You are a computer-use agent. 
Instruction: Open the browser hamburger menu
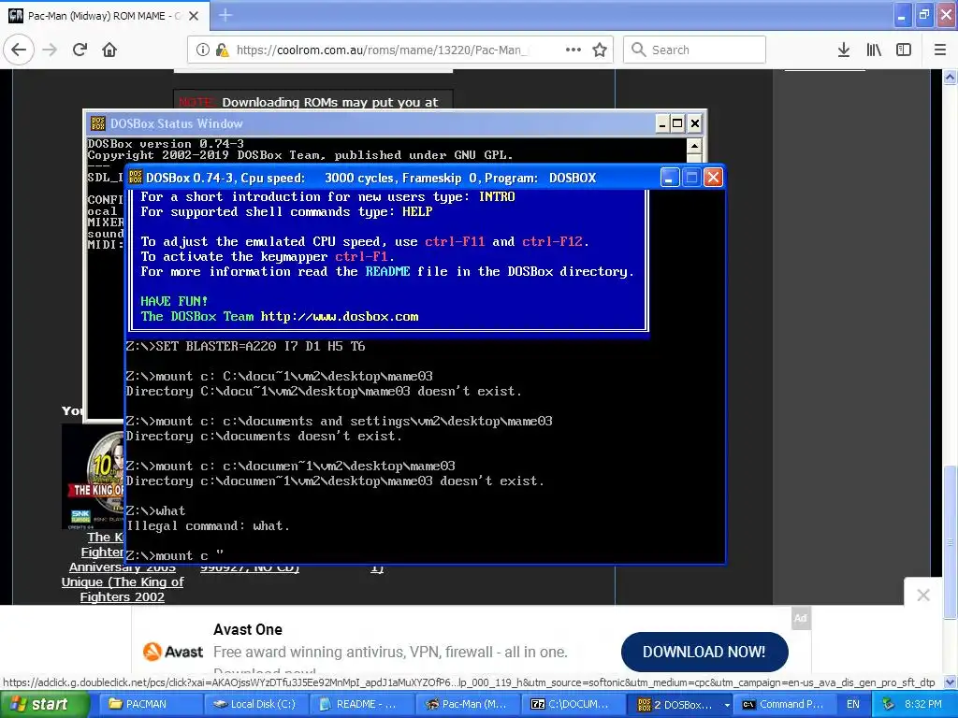pyautogui.click(x=940, y=50)
